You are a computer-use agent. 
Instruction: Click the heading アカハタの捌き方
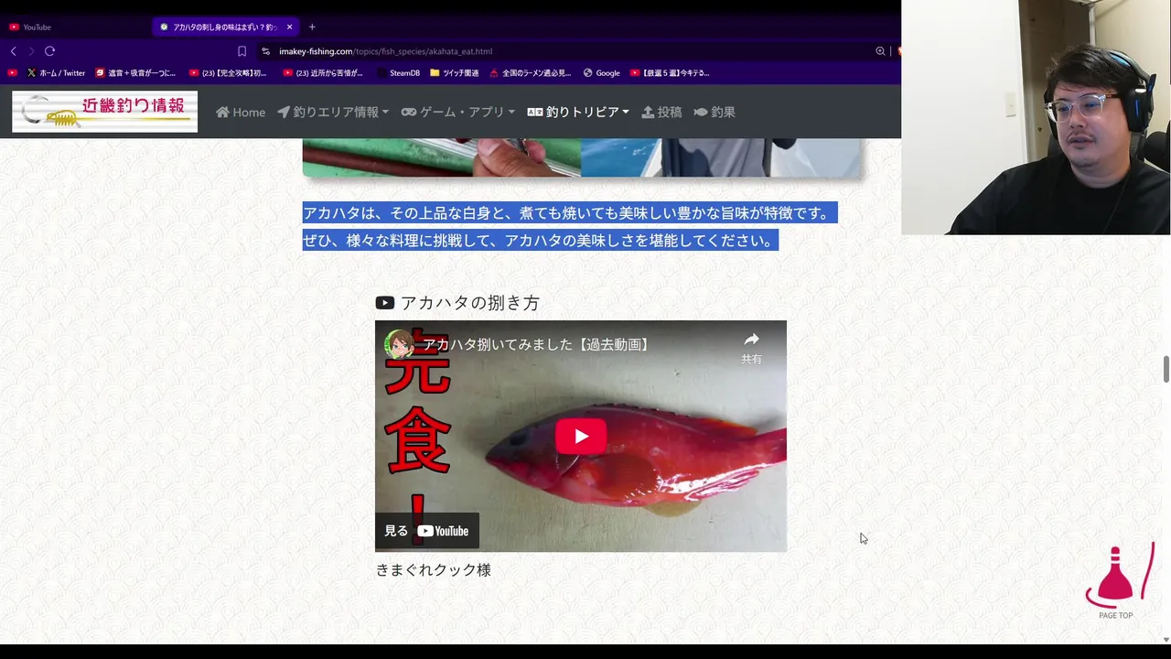[x=457, y=303]
